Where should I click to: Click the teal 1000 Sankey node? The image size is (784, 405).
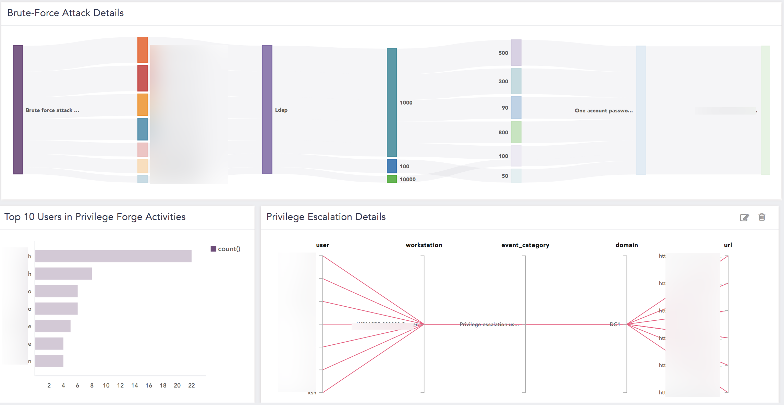[392, 102]
